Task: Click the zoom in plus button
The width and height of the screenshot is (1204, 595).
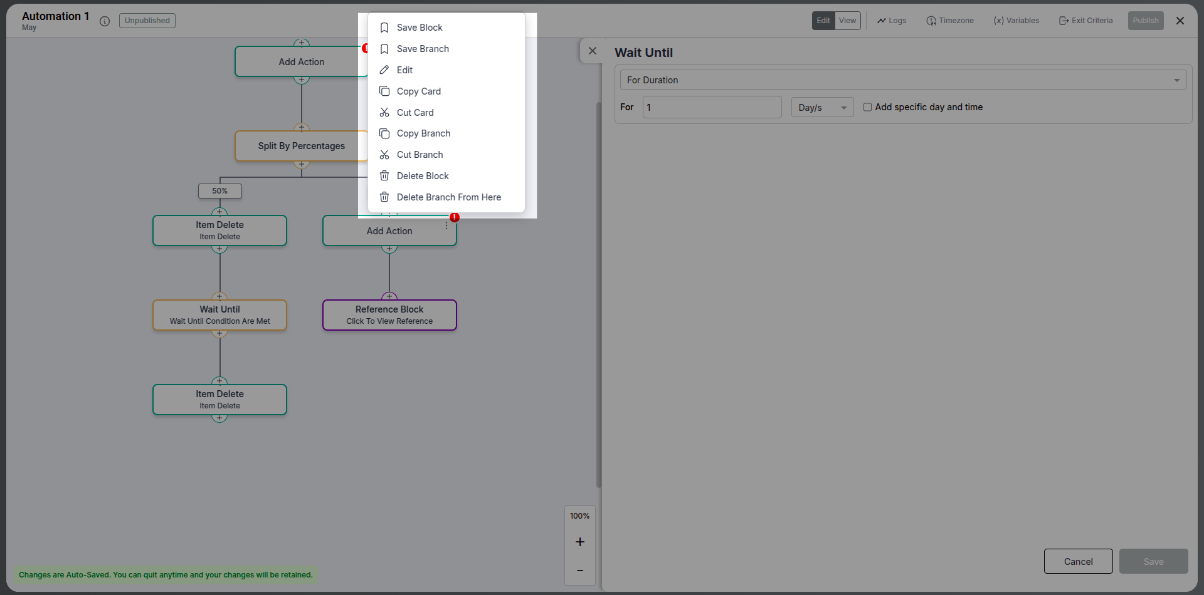Action: point(580,542)
